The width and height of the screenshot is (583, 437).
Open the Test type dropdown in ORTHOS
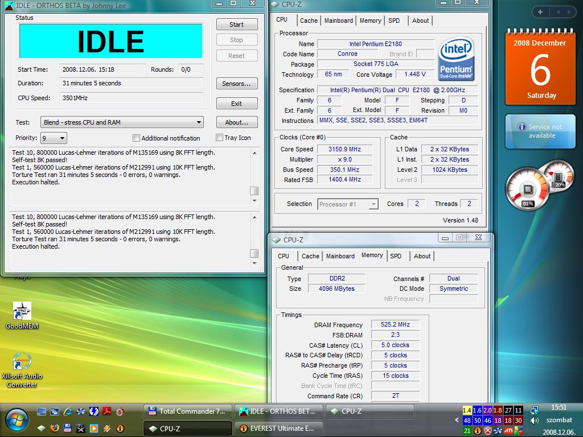point(122,122)
